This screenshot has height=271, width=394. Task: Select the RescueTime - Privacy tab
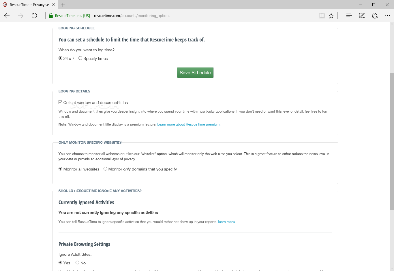pyautogui.click(x=29, y=5)
